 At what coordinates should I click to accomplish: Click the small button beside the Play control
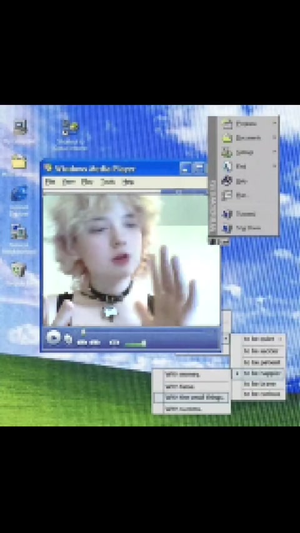pos(68,339)
